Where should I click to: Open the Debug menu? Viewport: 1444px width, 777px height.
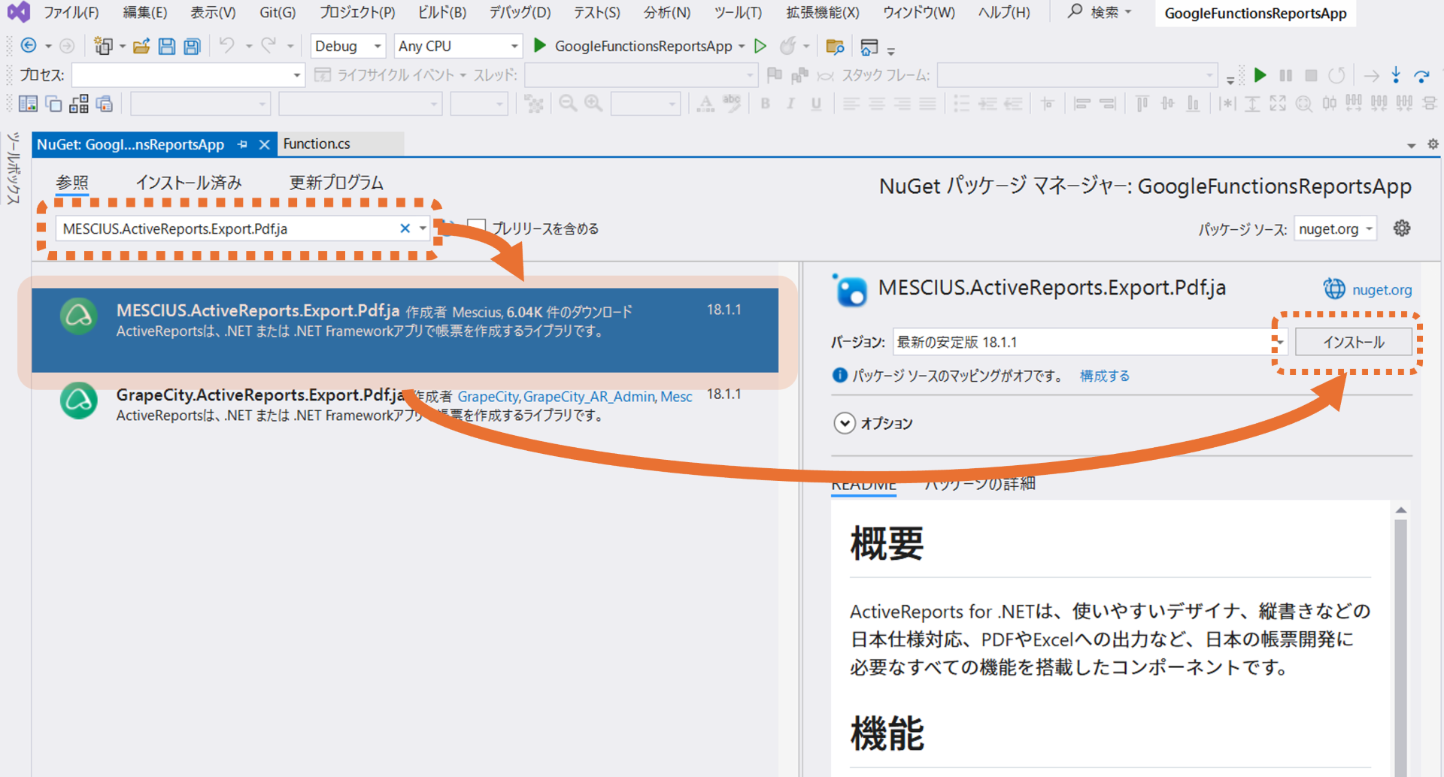(520, 12)
